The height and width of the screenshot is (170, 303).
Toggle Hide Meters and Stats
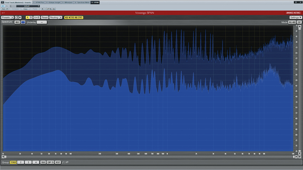tap(73, 17)
